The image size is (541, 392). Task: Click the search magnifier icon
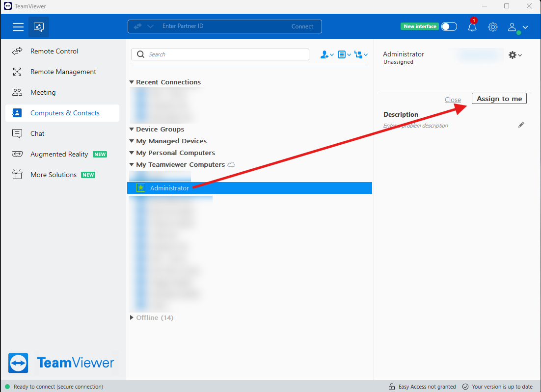click(x=140, y=54)
